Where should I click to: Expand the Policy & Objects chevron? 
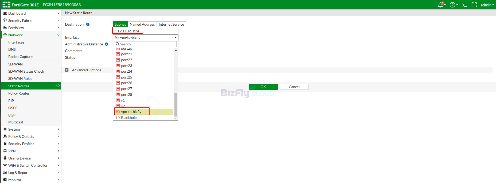[x=58, y=137]
